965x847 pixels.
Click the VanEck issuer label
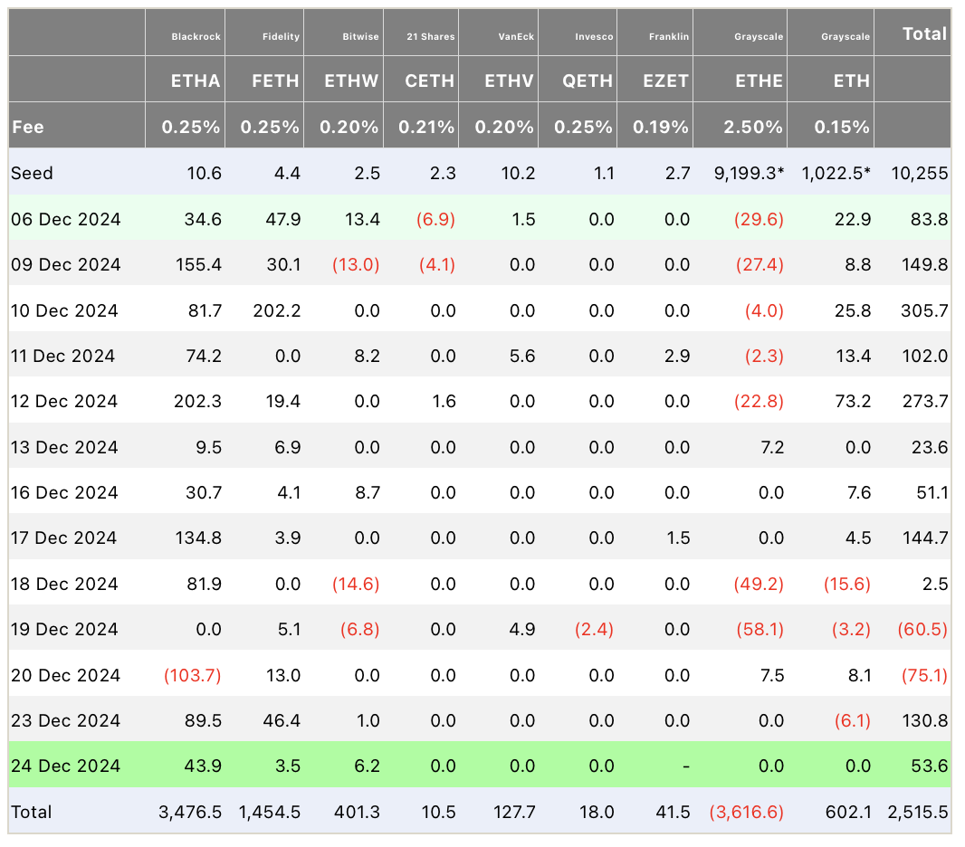(516, 37)
